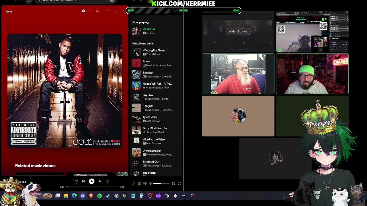Image resolution: width=367 pixels, height=206 pixels.
Task: Click the Jams title in now playing header
Action: pyautogui.click(x=9, y=11)
